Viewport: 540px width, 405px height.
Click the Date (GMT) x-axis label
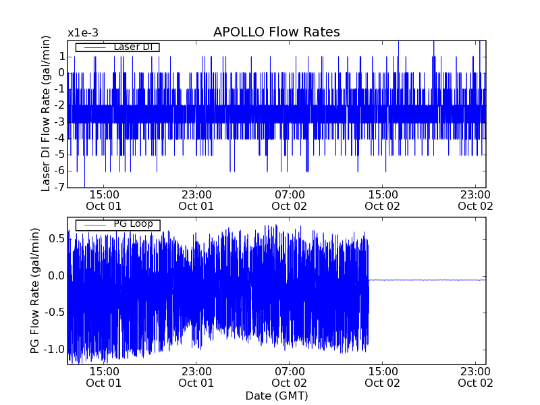(x=276, y=395)
